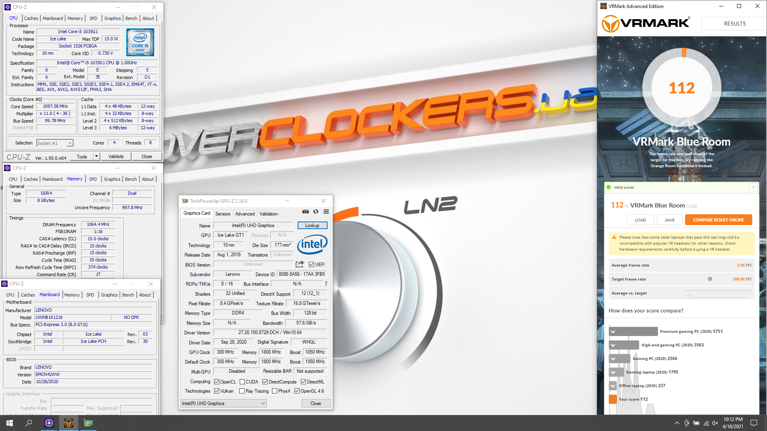The image size is (767, 431).
Task: Switch to Advanced tab in GPU-Z
Action: [244, 214]
